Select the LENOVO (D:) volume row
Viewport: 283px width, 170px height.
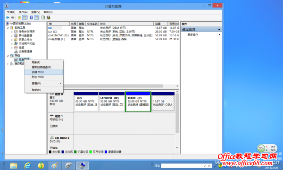114,35
